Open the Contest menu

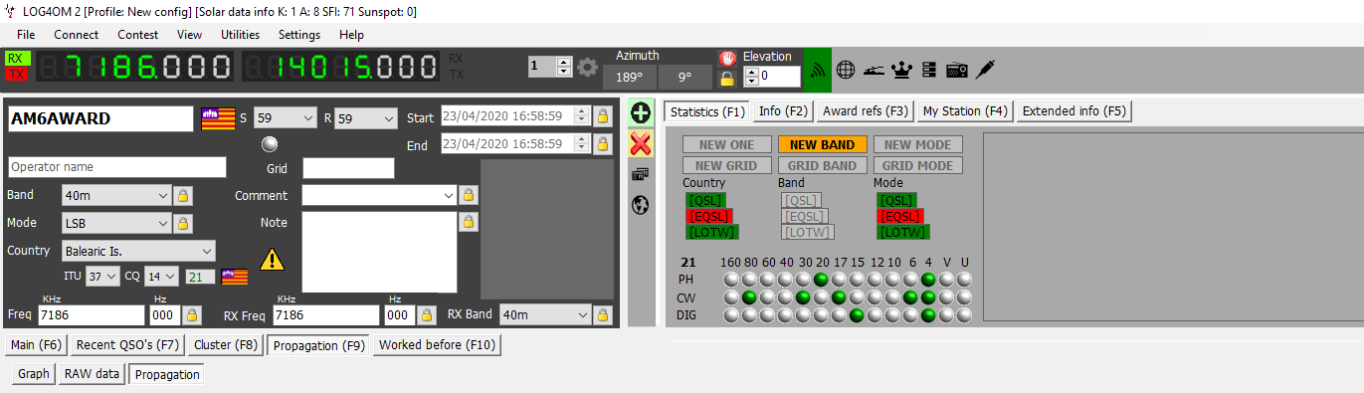pos(137,34)
